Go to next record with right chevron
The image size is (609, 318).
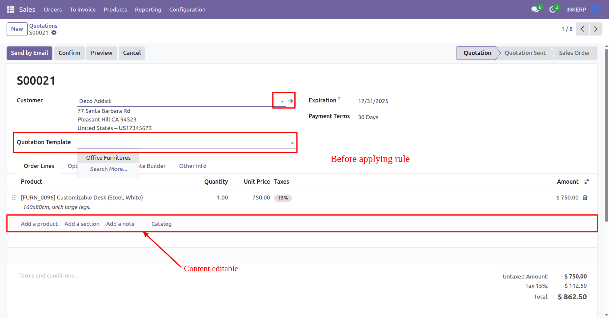[x=596, y=29]
